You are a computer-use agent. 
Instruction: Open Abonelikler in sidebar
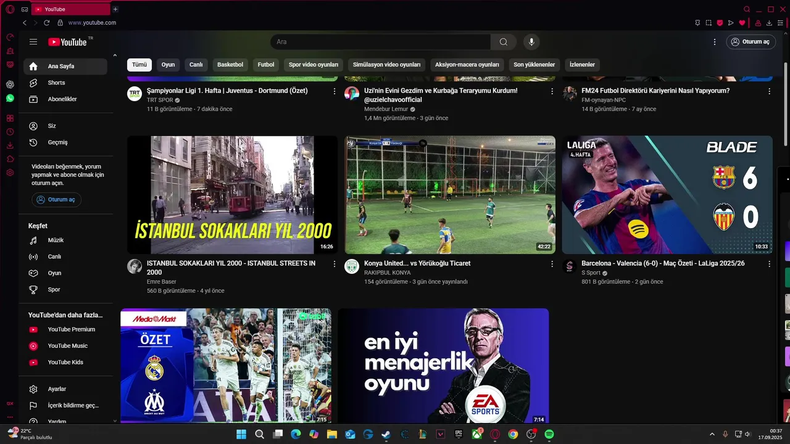[x=65, y=99]
